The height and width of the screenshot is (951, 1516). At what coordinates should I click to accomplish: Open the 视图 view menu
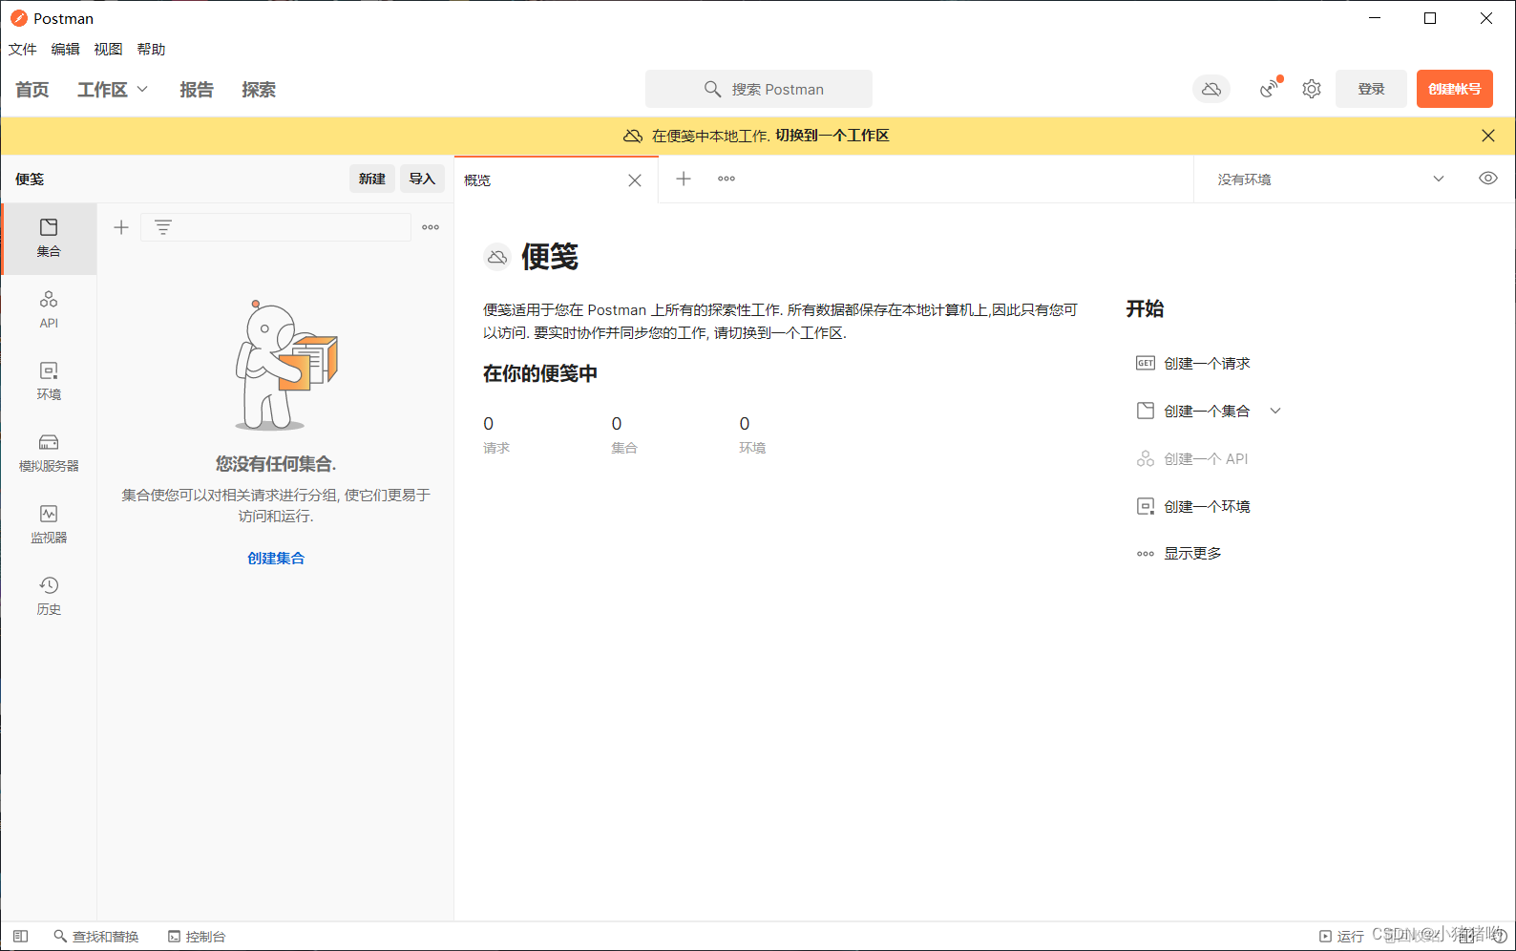point(109,50)
